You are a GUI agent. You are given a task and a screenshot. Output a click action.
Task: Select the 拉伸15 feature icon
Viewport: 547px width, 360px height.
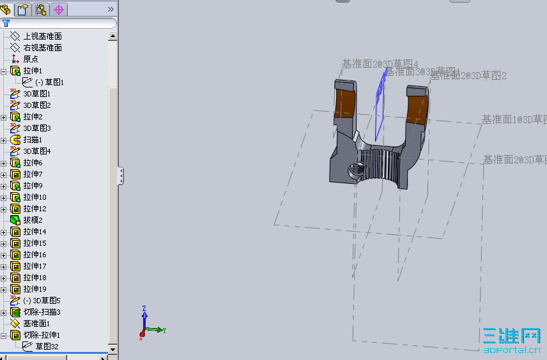point(15,243)
